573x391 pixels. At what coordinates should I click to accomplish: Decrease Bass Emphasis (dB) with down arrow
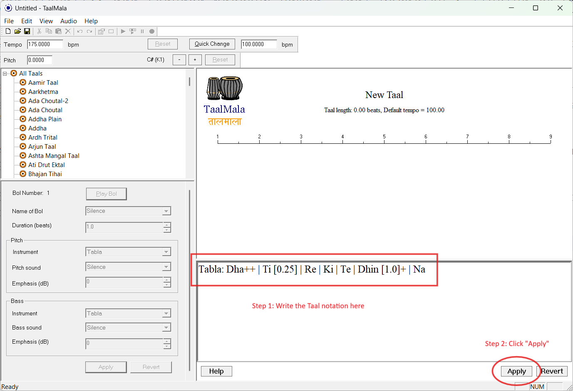tap(167, 346)
